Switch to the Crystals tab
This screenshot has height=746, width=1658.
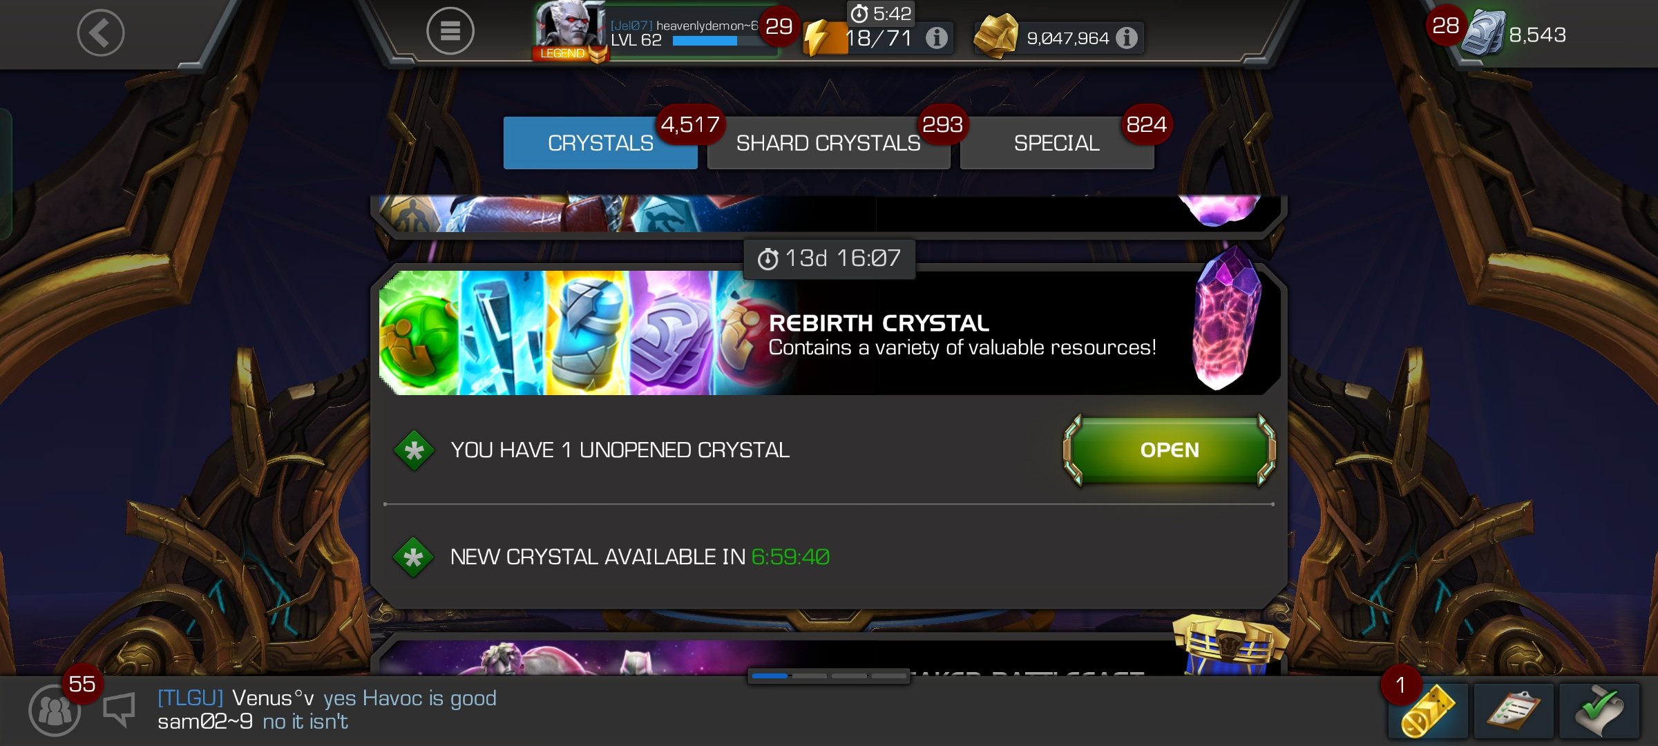click(x=600, y=143)
